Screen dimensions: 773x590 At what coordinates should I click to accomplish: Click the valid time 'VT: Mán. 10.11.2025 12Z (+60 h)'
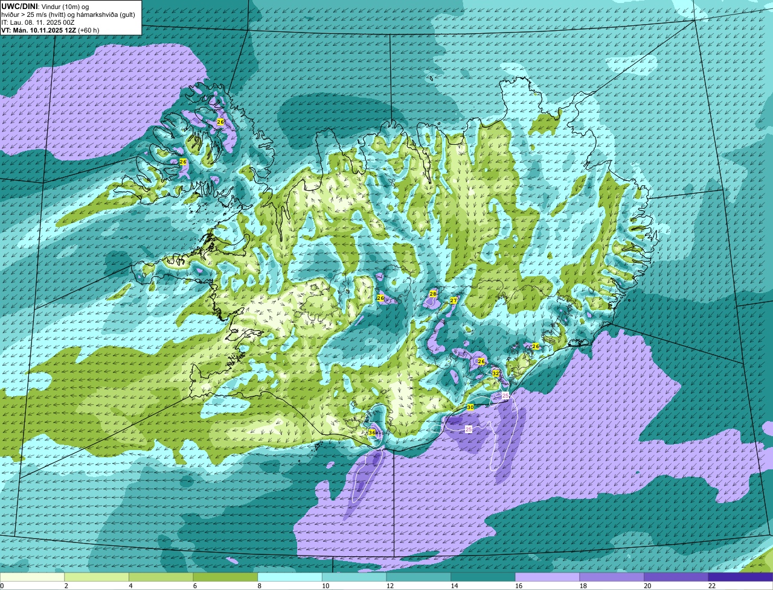click(50, 30)
